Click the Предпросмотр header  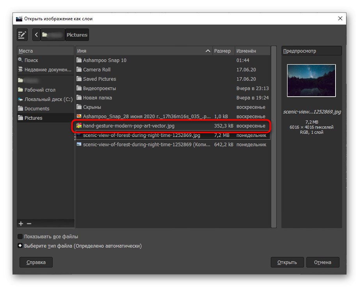[312, 51]
